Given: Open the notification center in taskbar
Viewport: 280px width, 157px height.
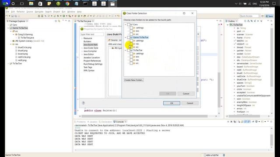Looking at the screenshot, I should (x=274, y=3).
